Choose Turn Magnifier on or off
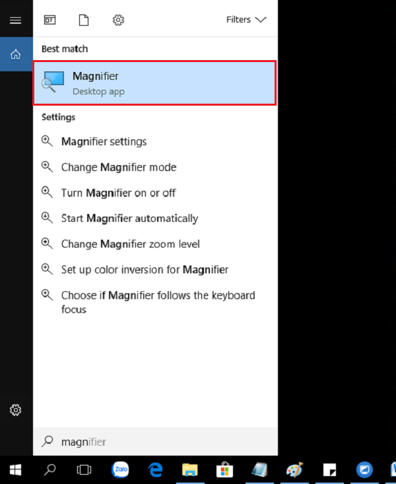Screen dimensions: 396x484 118,193
